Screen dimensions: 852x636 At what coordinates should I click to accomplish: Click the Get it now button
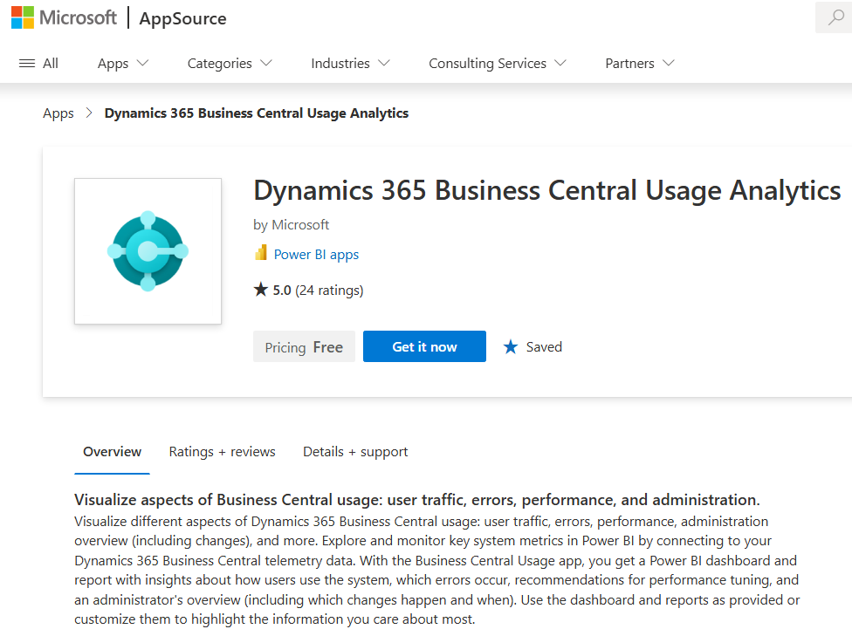(424, 346)
